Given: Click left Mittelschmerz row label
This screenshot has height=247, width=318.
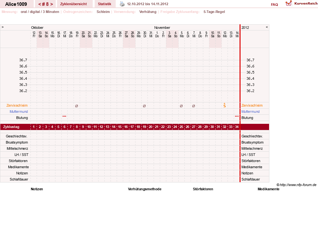Looking at the screenshot, I should (x=17, y=148).
